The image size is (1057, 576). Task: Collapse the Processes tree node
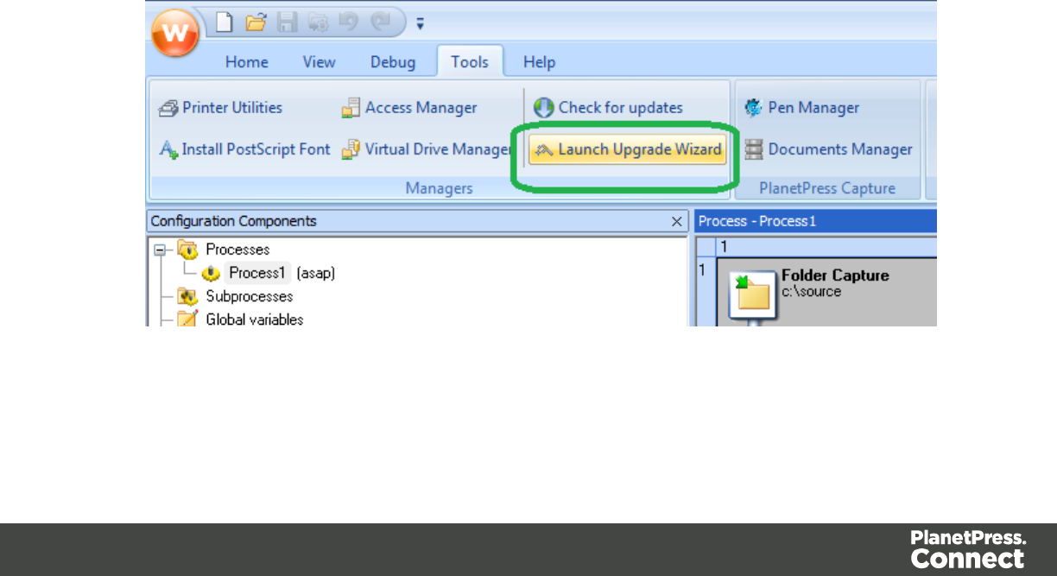coord(160,250)
